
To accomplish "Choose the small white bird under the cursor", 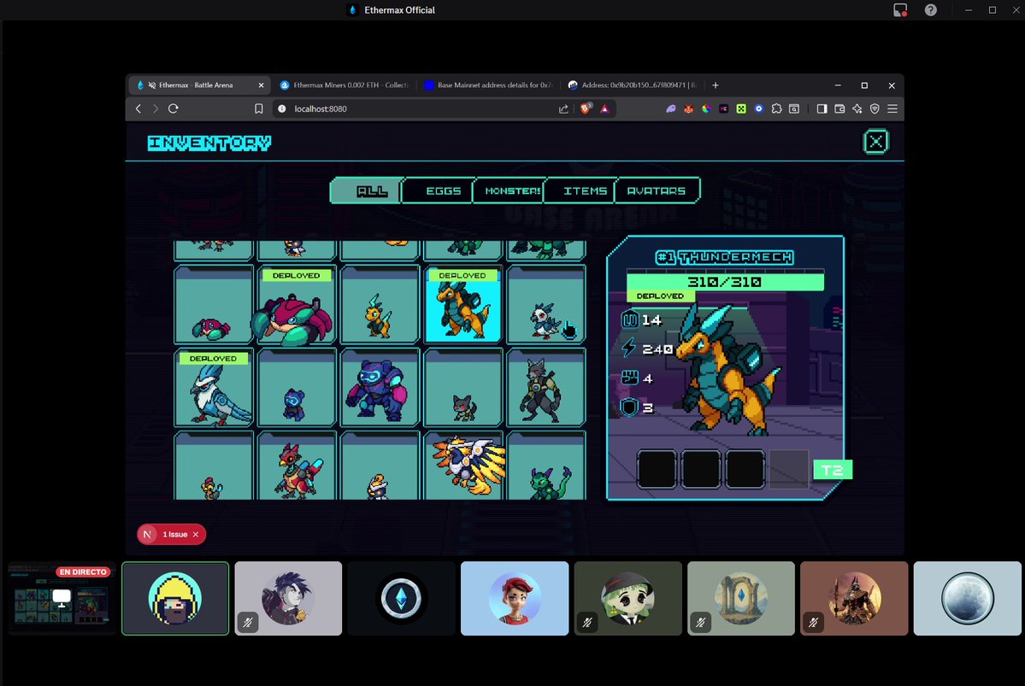I will 545,304.
